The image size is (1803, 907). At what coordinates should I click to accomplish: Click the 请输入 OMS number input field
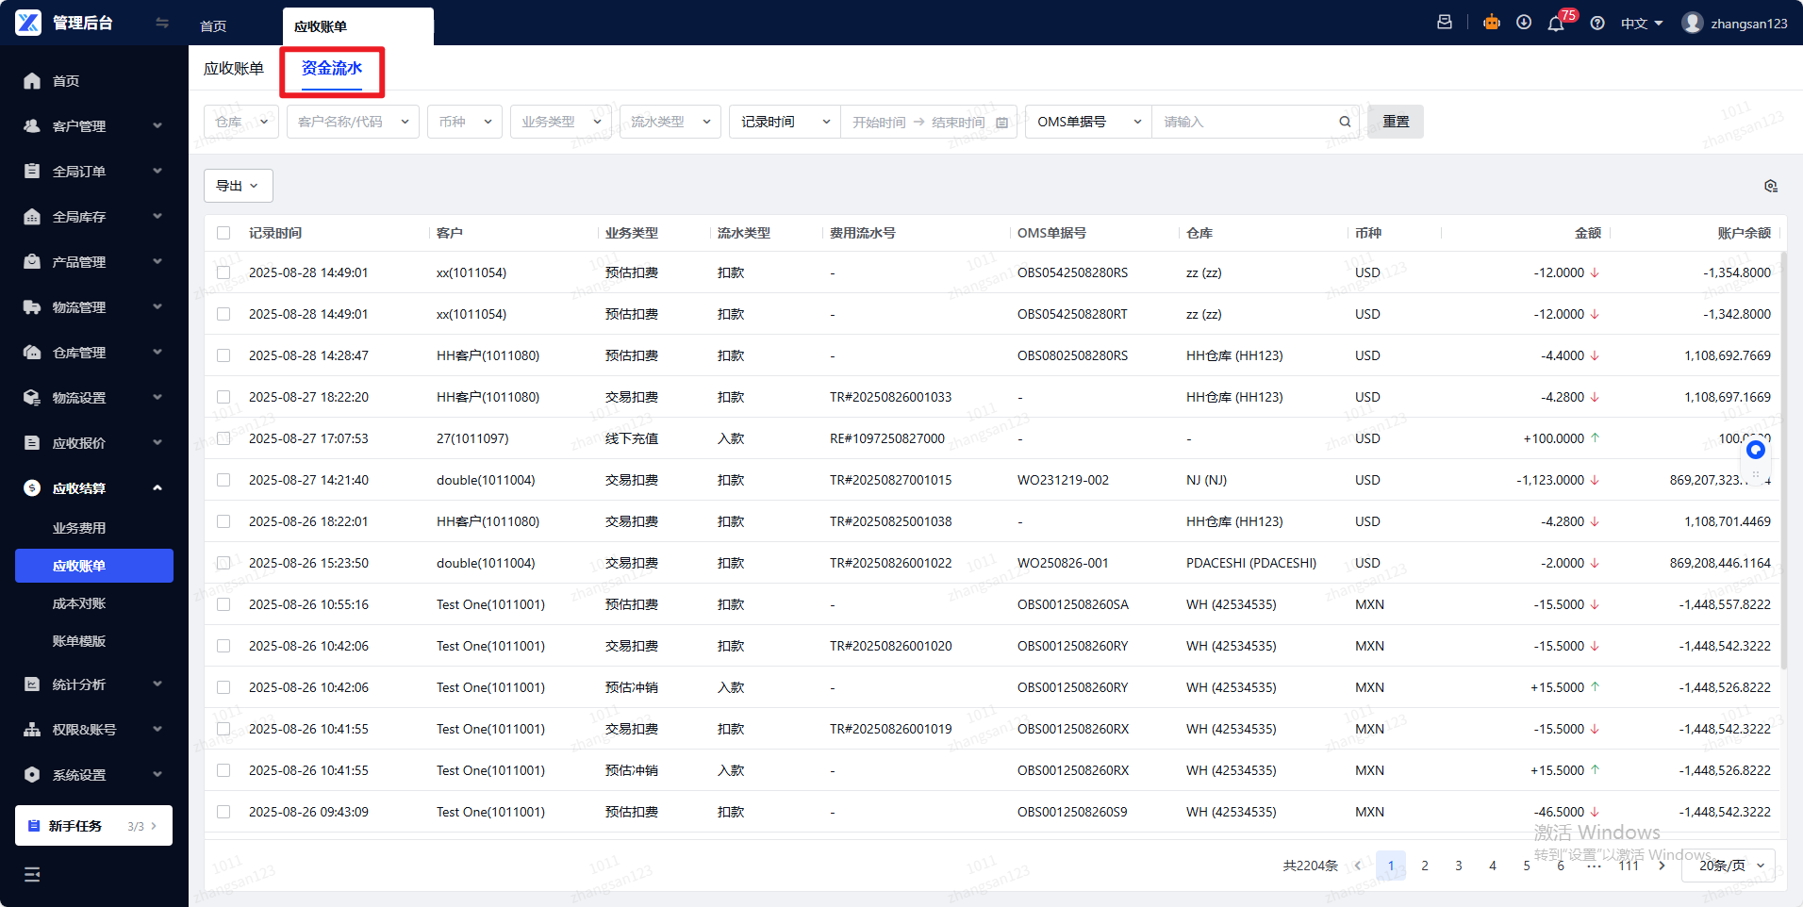[x=1245, y=122]
